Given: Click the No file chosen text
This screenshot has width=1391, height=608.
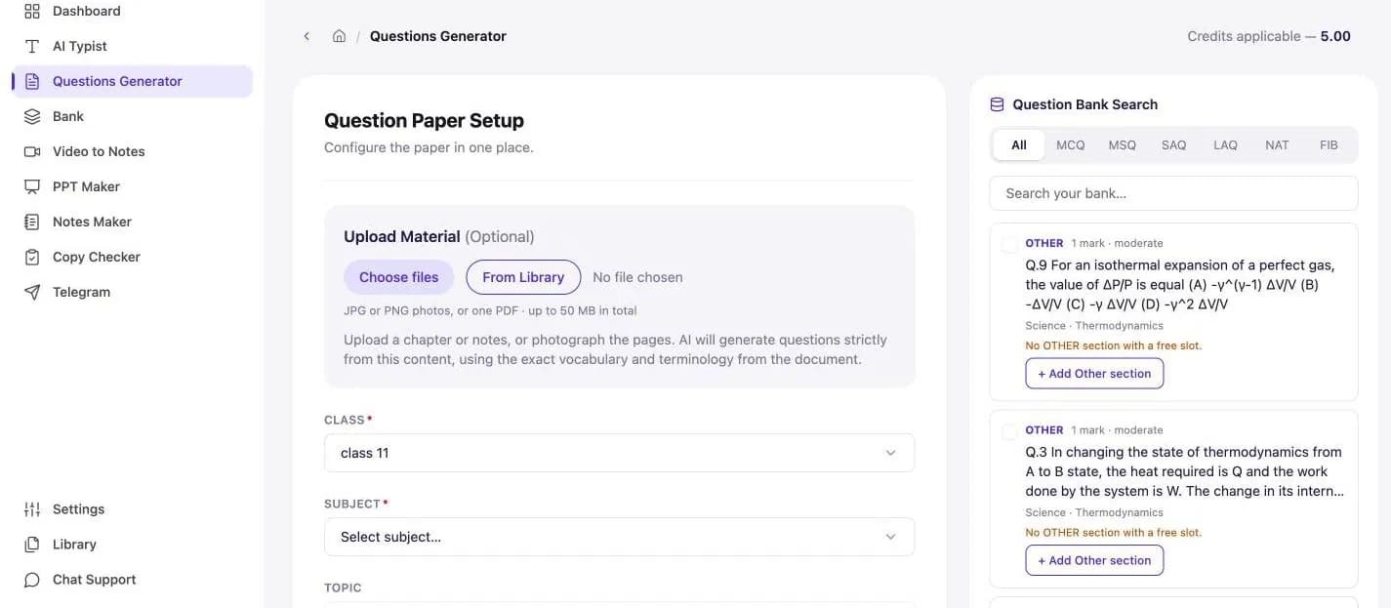Looking at the screenshot, I should coord(637,277).
